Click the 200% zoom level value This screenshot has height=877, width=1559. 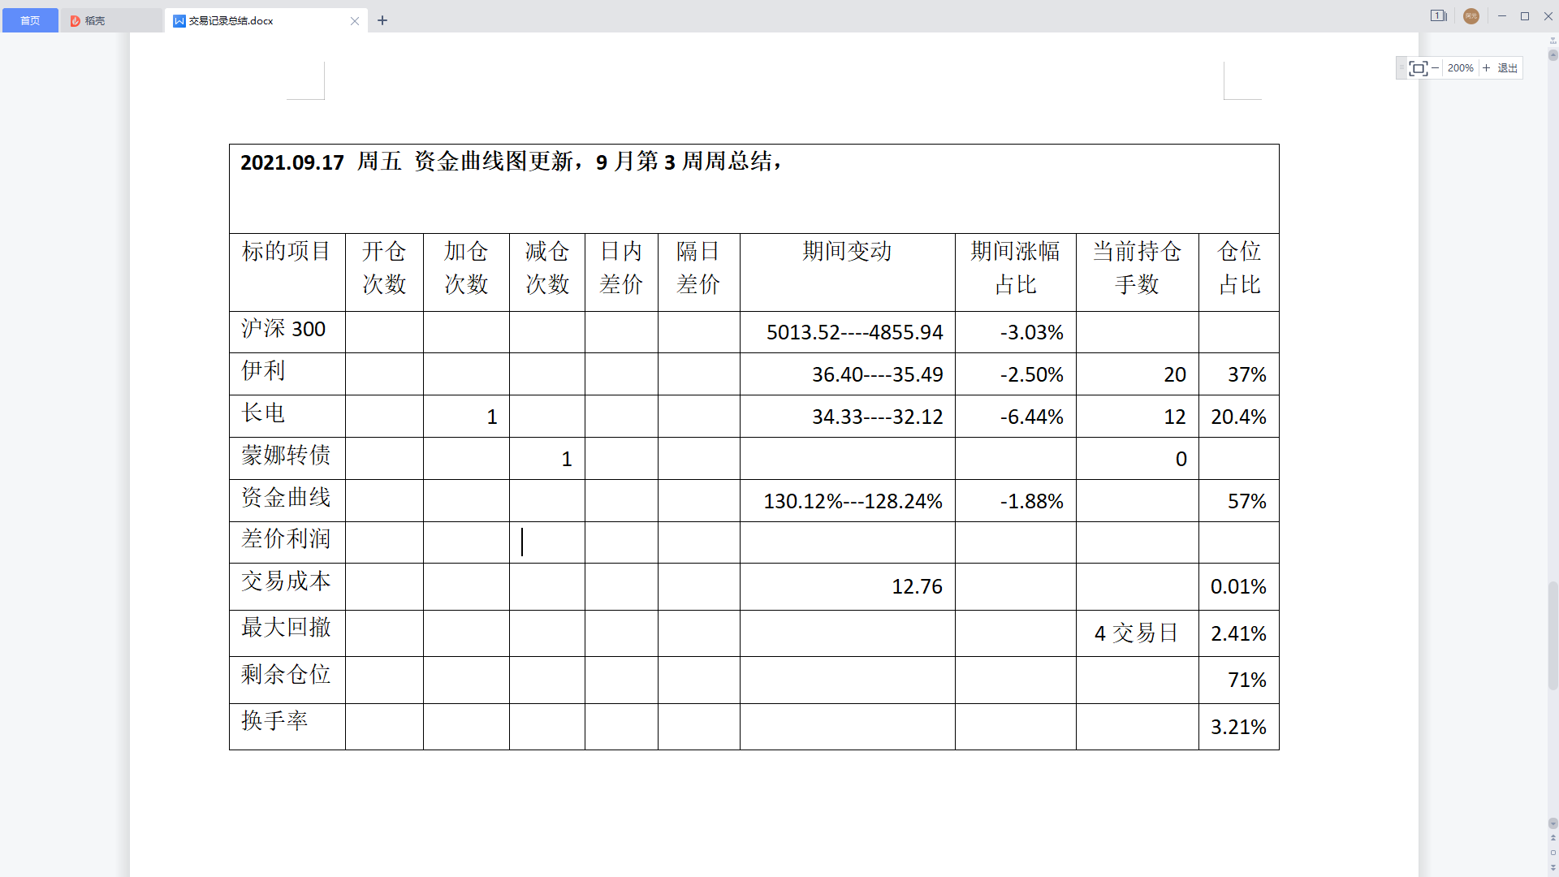click(1460, 68)
